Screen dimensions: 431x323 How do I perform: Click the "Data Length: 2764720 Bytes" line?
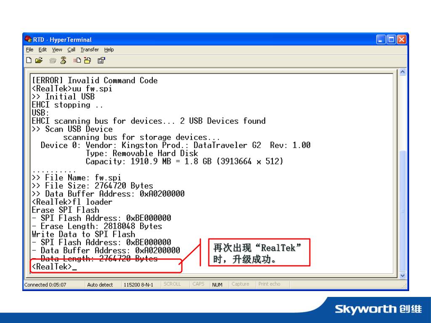[x=95, y=259]
